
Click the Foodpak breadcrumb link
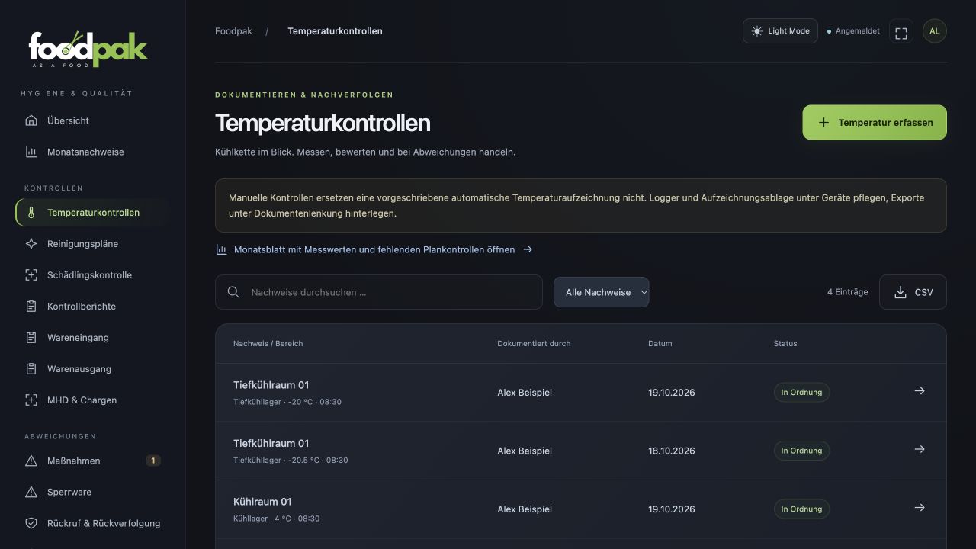tap(233, 31)
